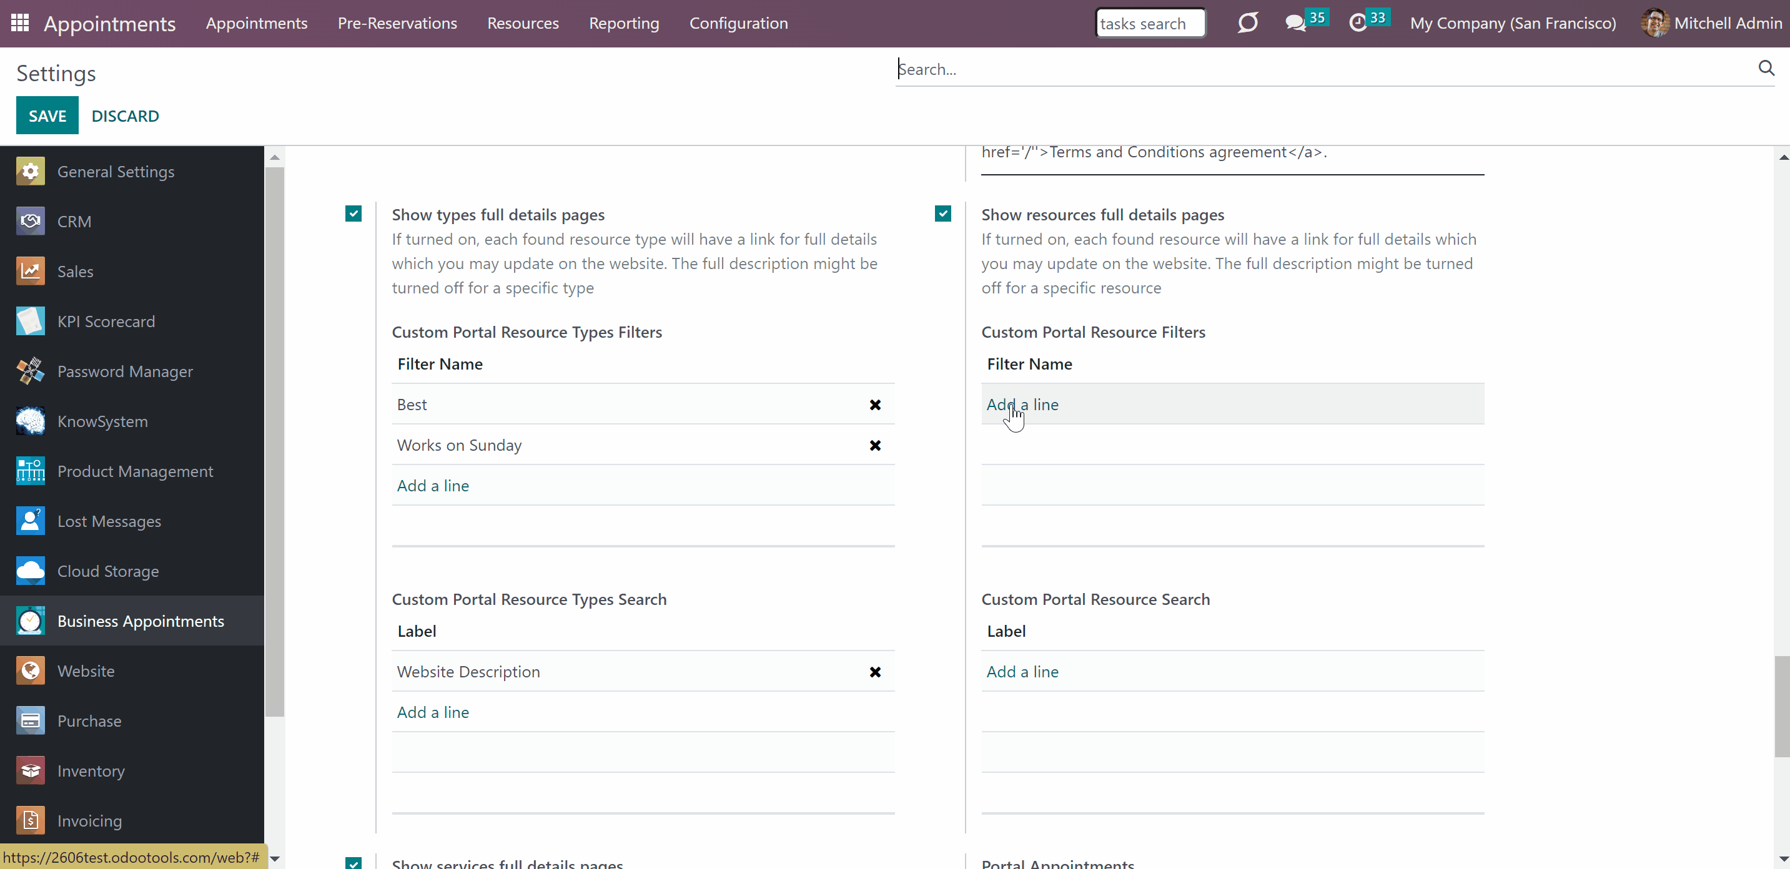Image resolution: width=1790 pixels, height=869 pixels.
Task: Toggle Show services full details pages checkbox
Action: 354,863
